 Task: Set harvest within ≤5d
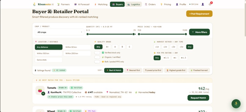[x=182, y=47]
